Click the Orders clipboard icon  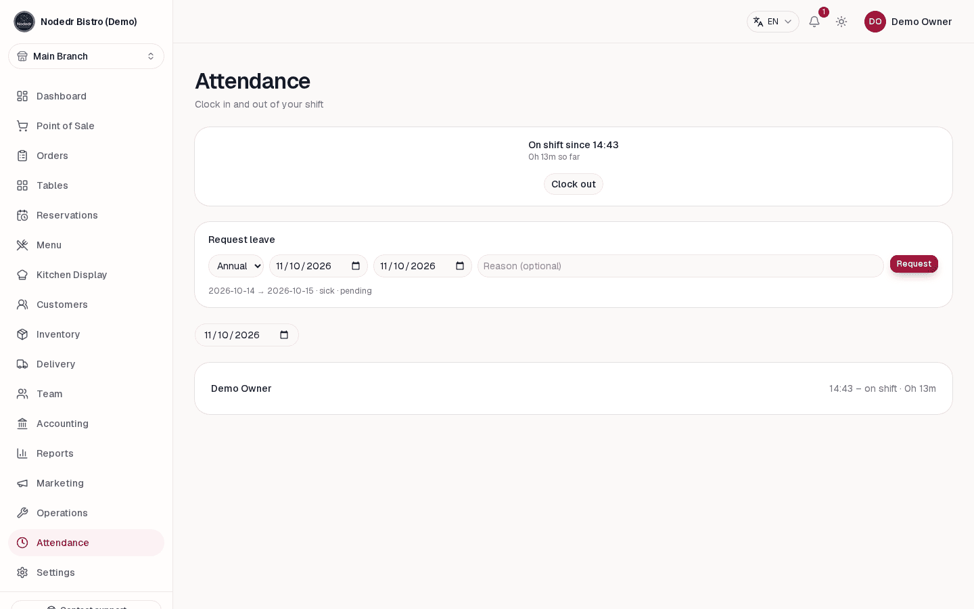point(22,156)
